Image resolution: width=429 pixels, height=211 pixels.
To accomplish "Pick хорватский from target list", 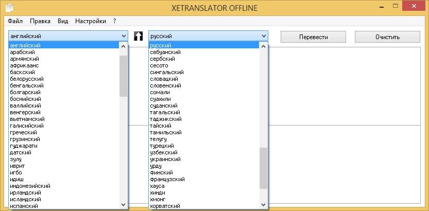I will click(204, 206).
